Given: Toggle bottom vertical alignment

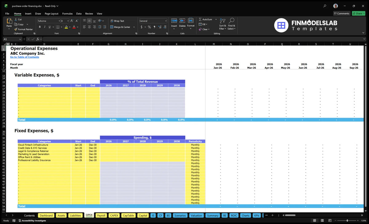Looking at the screenshot, I should tap(94, 21).
